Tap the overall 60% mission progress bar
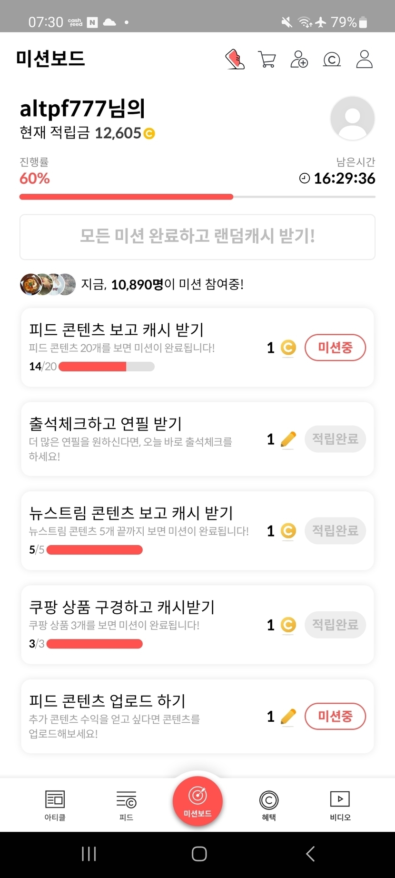The image size is (395, 878). (x=197, y=197)
